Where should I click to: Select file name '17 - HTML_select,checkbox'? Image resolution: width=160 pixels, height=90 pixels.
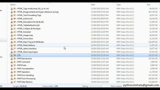(x=25, y=48)
